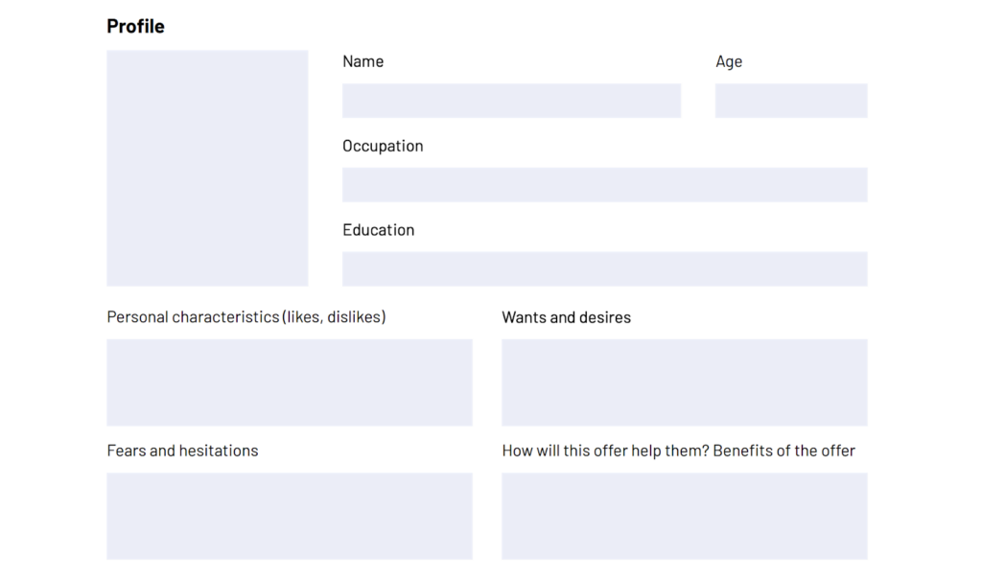Click the Name field label

[362, 61]
